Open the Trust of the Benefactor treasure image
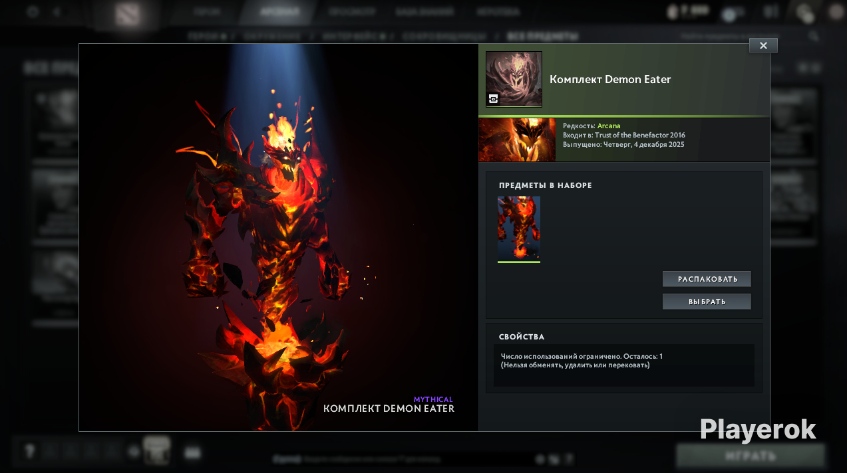The width and height of the screenshot is (847, 473). click(517, 140)
